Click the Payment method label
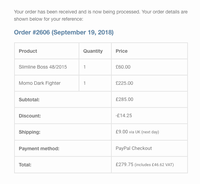 (39, 149)
